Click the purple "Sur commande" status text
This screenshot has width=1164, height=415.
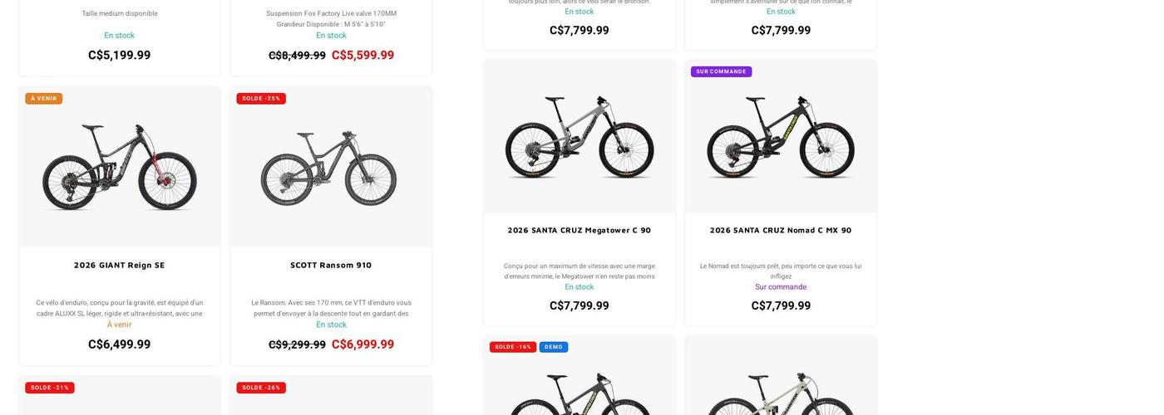[781, 287]
